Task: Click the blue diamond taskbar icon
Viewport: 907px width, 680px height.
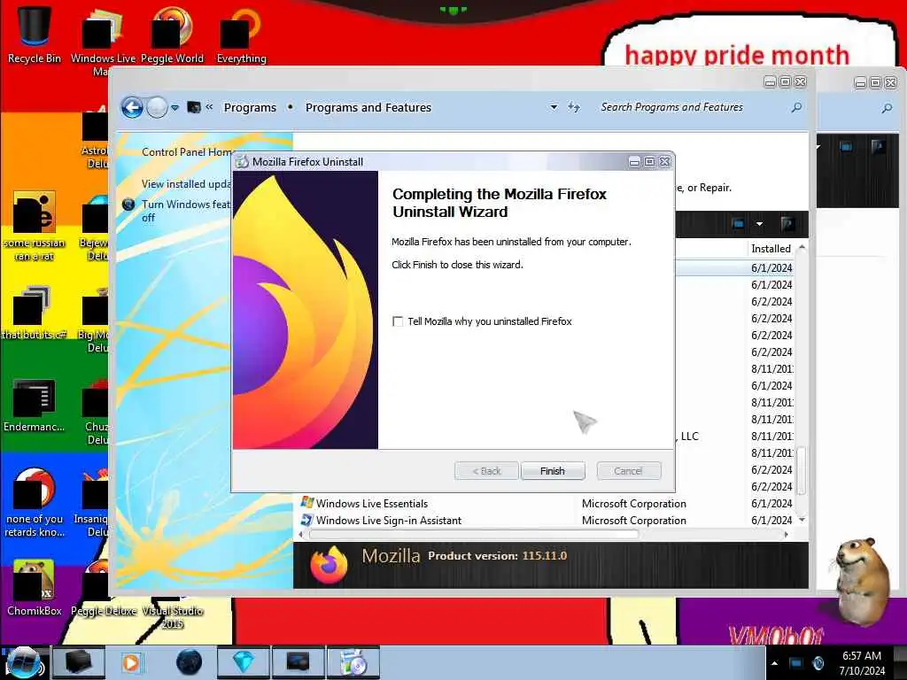Action: [x=243, y=662]
